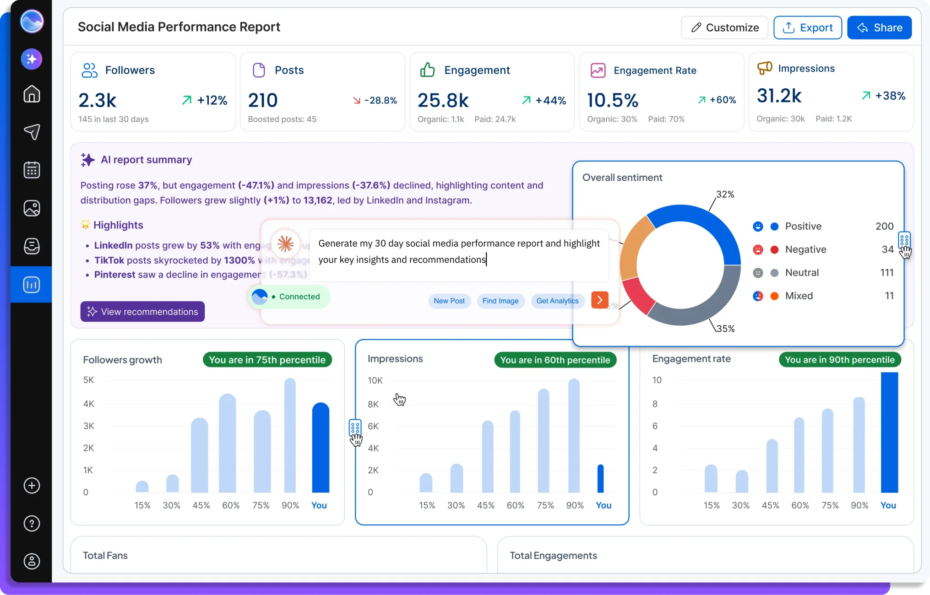Click the You bar in Engagement rate chart
Image resolution: width=930 pixels, height=595 pixels.
pos(889,432)
